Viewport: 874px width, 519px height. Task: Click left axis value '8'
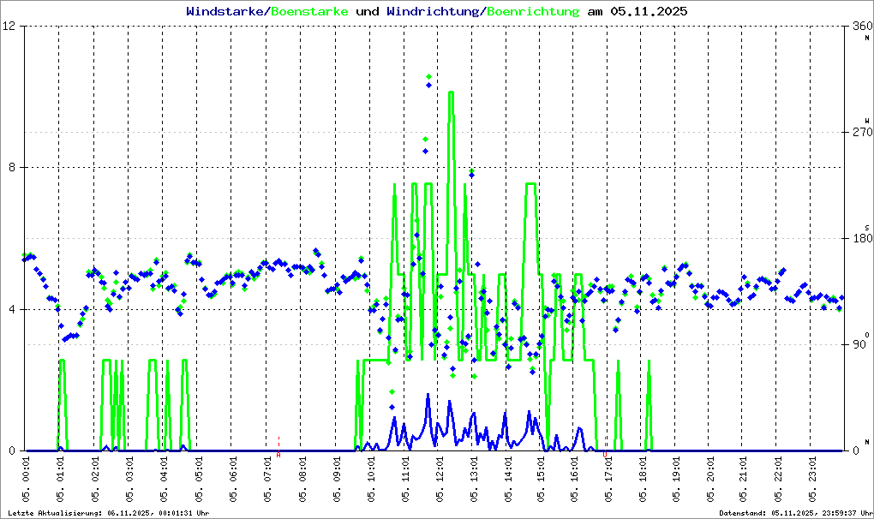(14, 167)
